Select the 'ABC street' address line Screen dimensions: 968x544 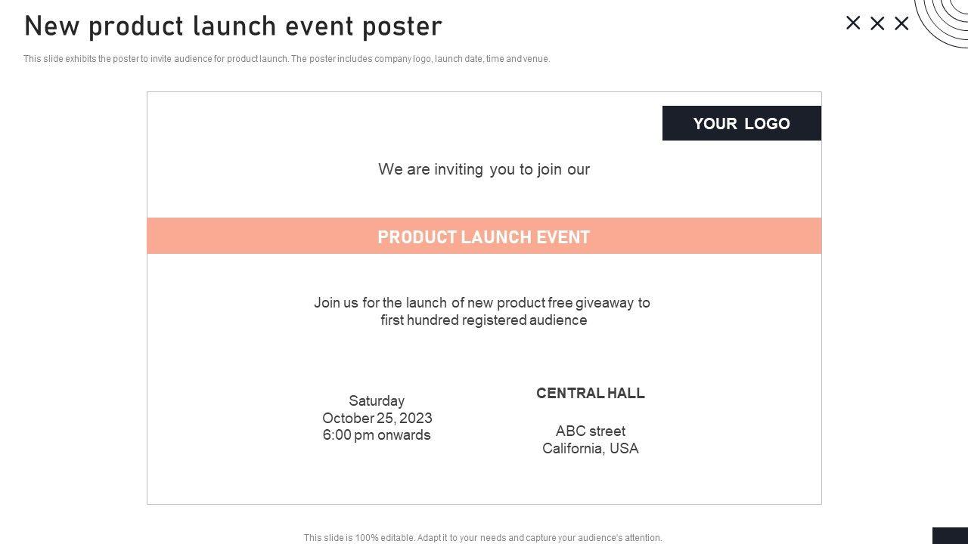coord(591,431)
